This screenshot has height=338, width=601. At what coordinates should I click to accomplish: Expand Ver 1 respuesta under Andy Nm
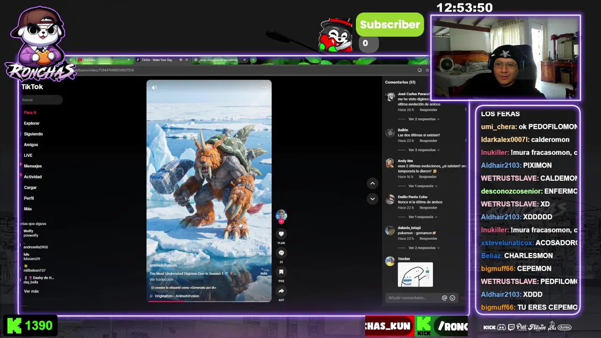(x=423, y=186)
